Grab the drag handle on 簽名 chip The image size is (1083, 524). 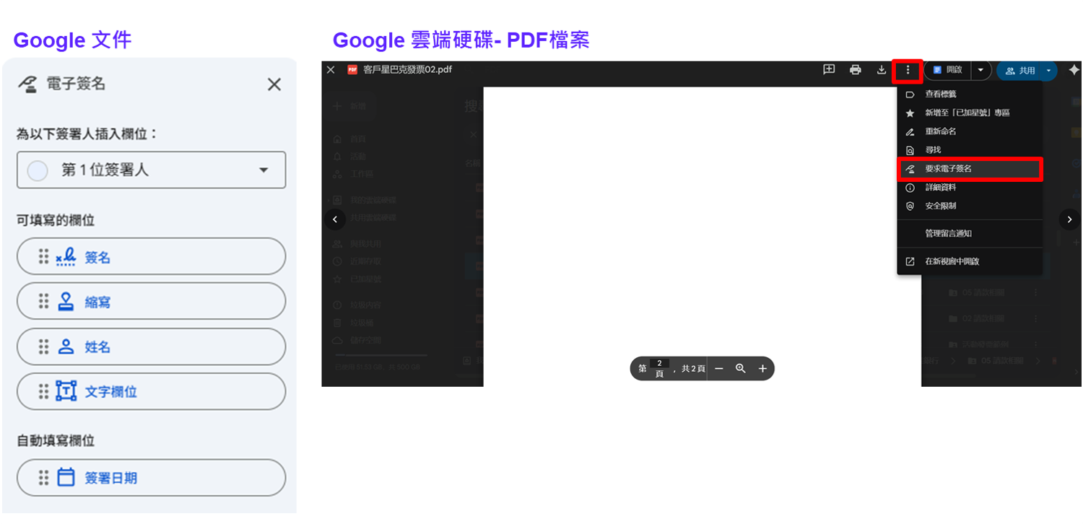point(44,257)
